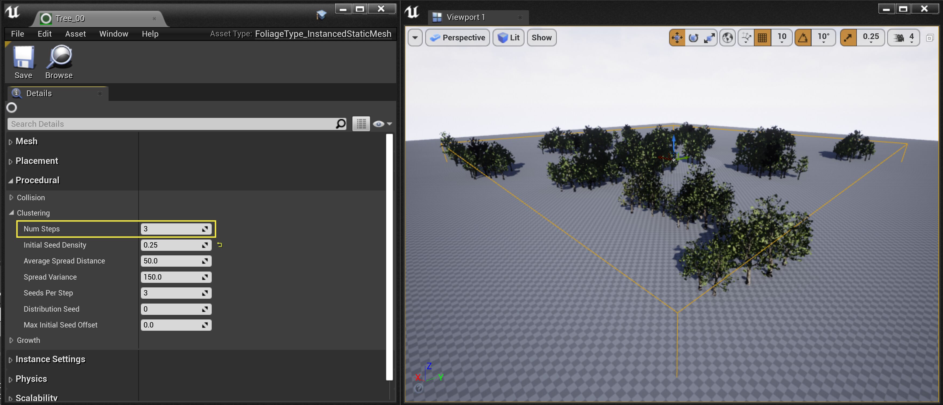Select the rotate transform tool
Screen dimensions: 943x405
coord(693,38)
